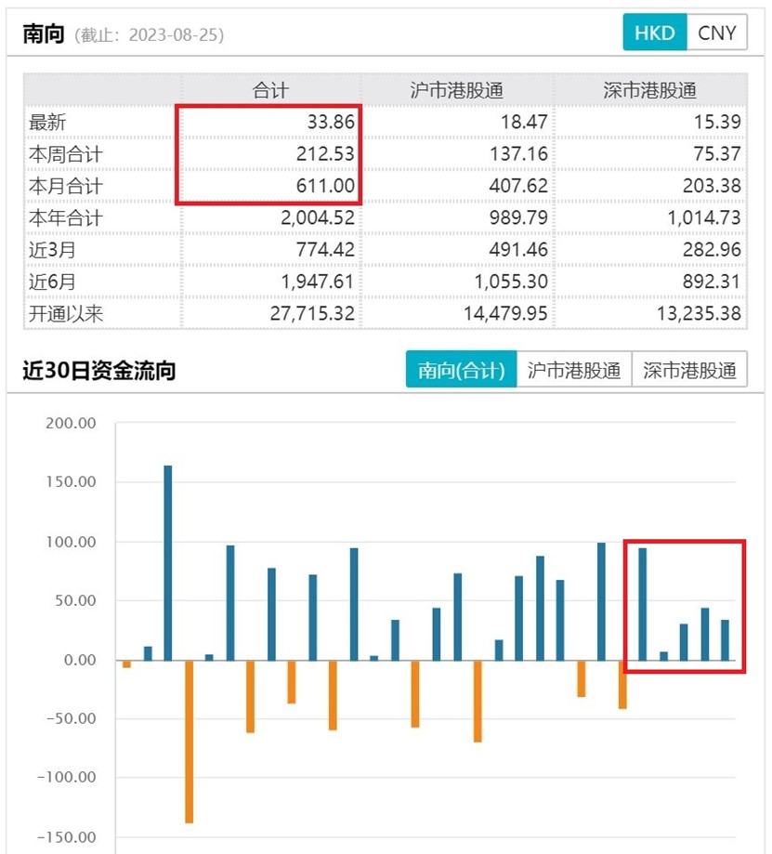
Task: Click the value 282.96
Action: point(713,249)
